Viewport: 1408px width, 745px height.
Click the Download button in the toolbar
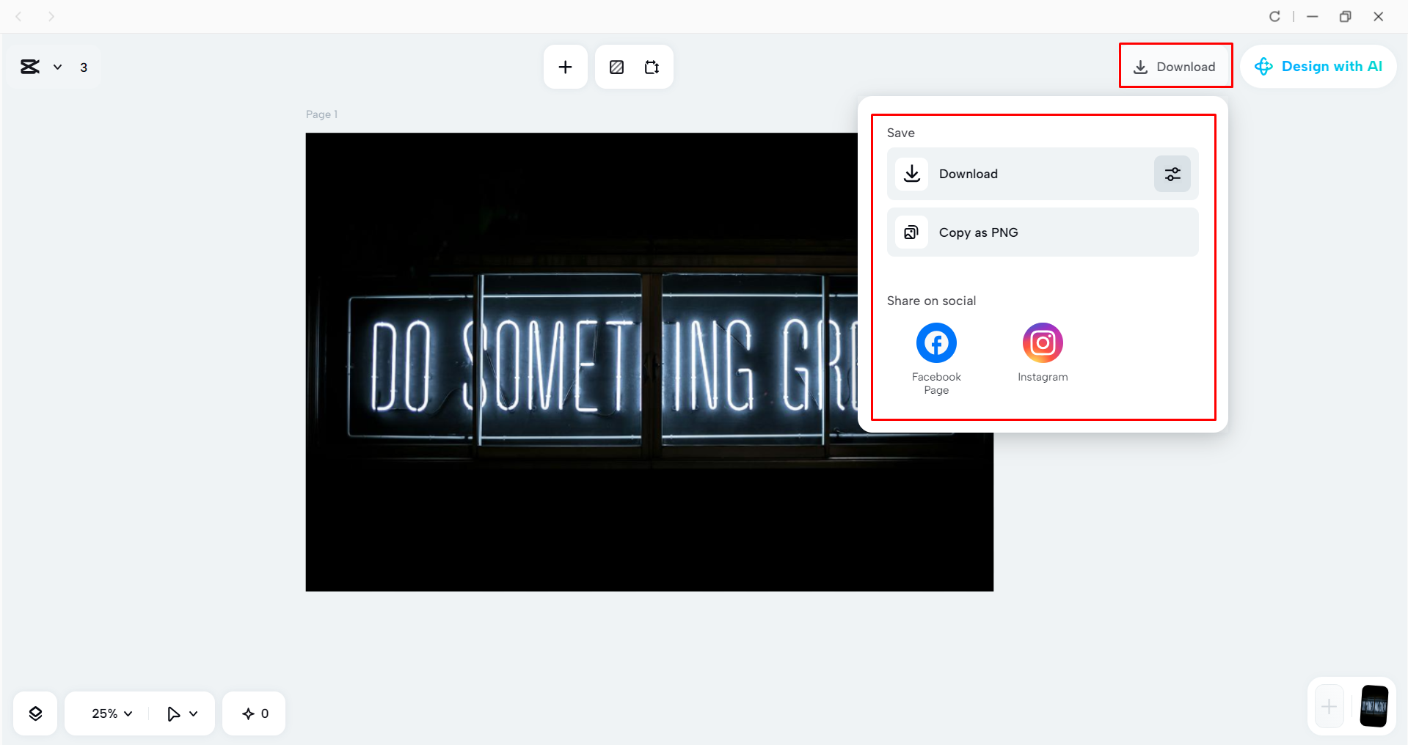click(1175, 66)
